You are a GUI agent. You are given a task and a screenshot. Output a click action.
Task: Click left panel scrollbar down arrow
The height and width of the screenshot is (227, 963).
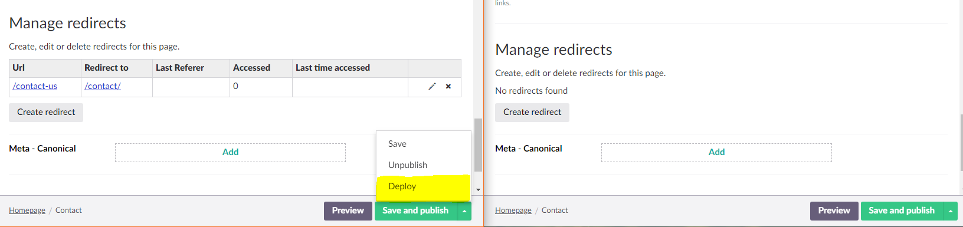(478, 190)
